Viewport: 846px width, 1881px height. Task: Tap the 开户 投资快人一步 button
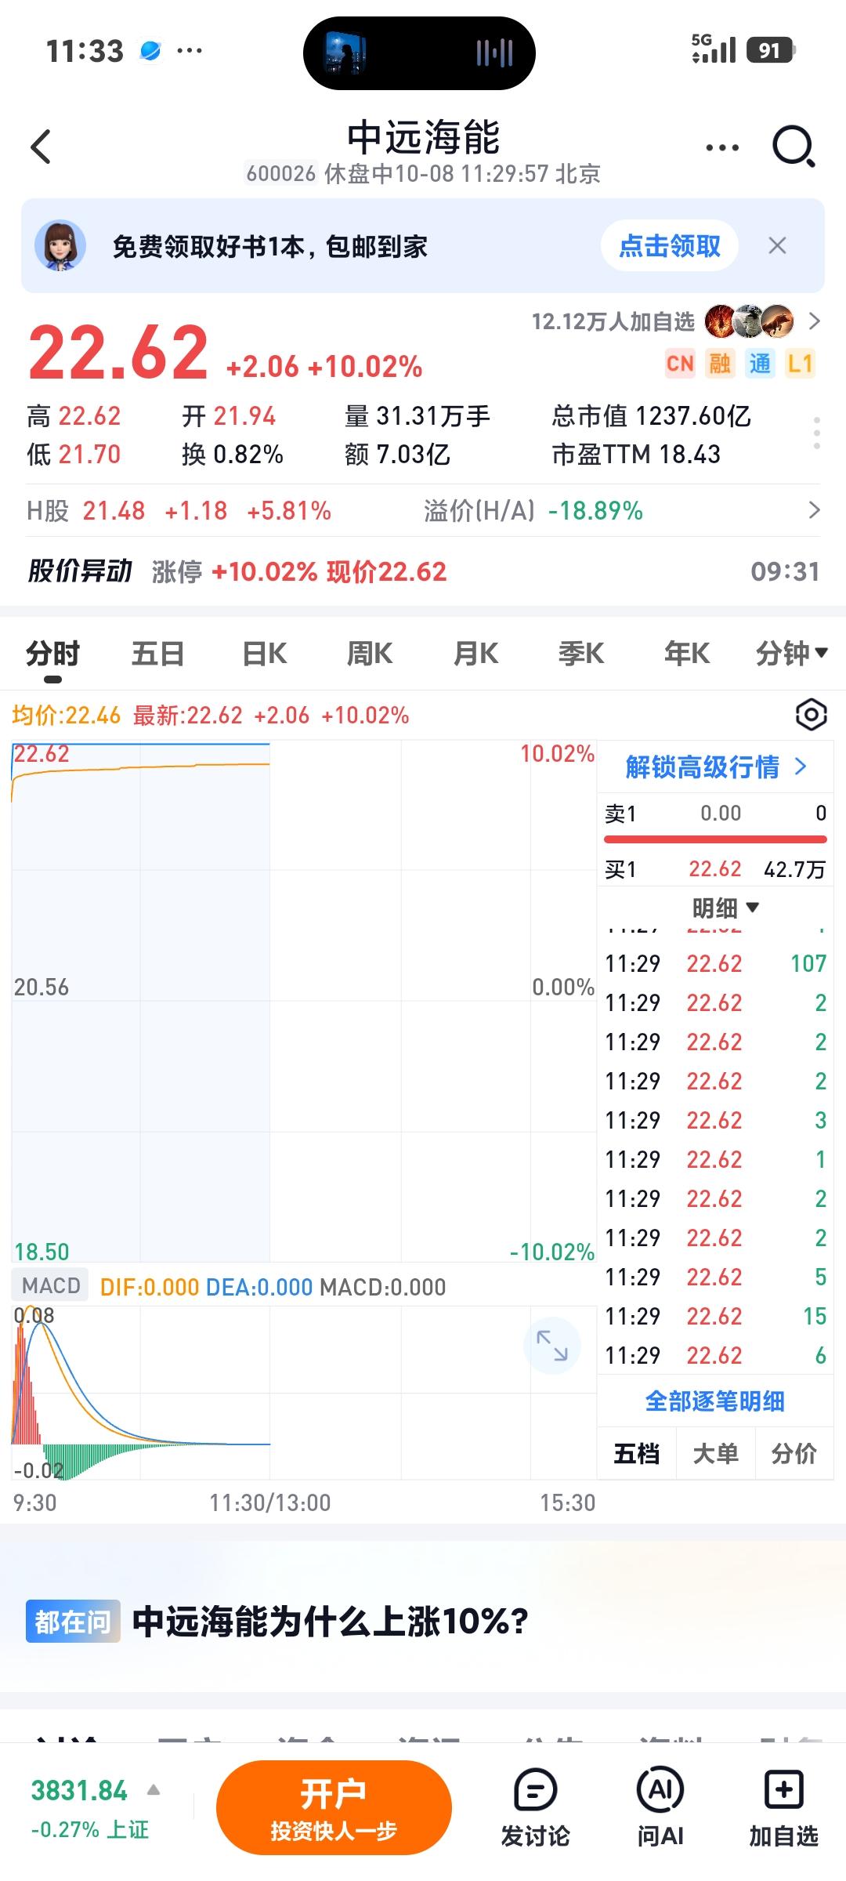[334, 1807]
